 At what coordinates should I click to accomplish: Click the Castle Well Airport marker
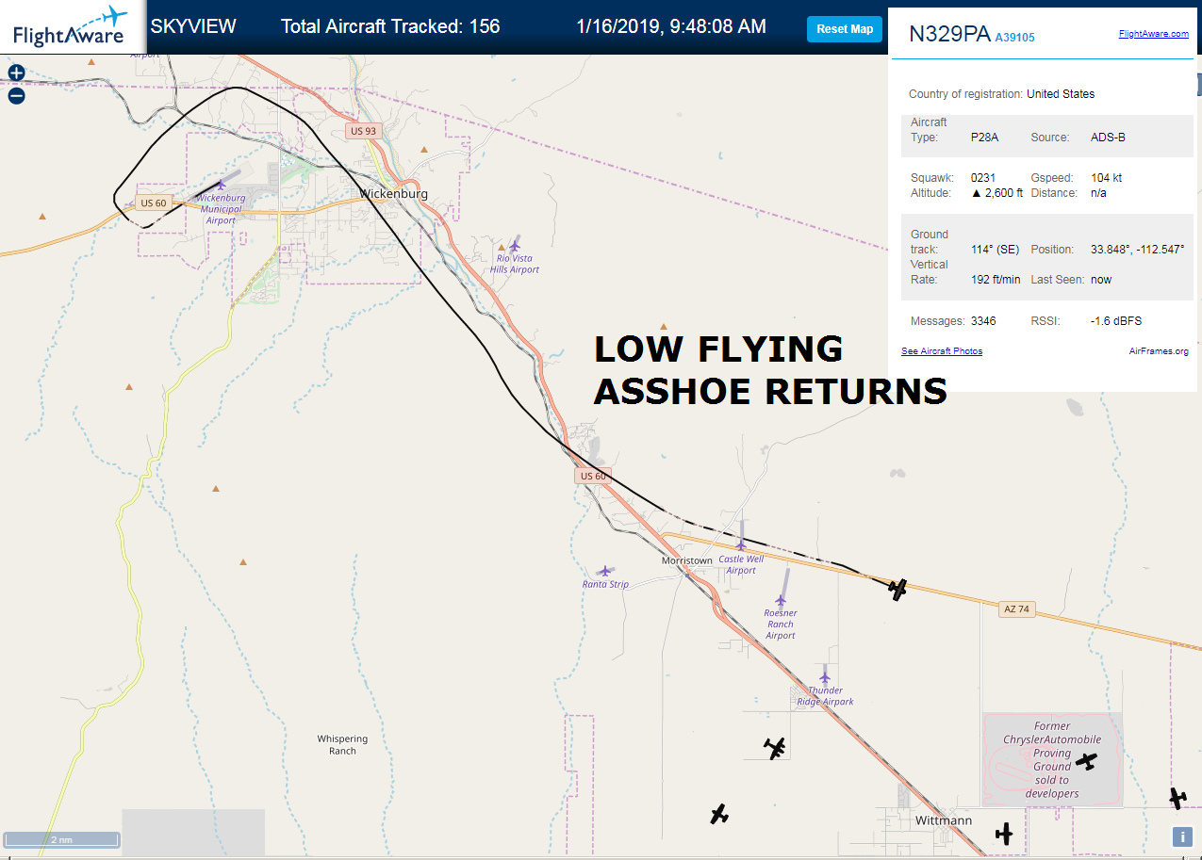(741, 544)
